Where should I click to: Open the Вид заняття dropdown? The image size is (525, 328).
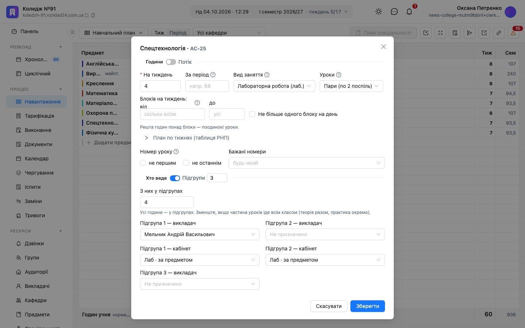coord(274,86)
